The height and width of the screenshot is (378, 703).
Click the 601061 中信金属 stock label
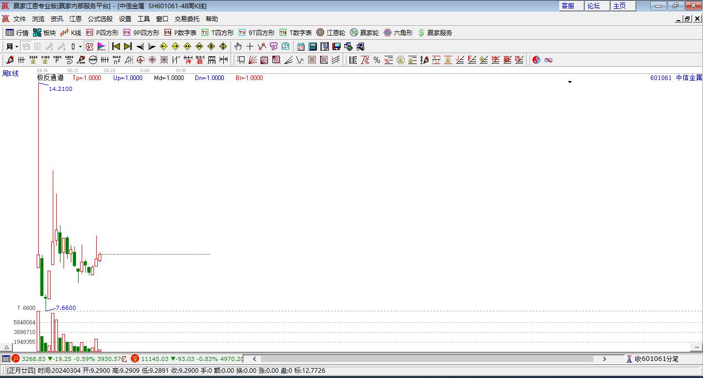[676, 78]
